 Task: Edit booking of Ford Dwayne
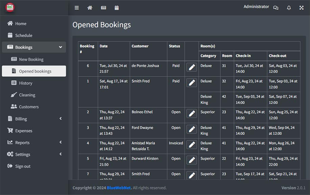192,129
